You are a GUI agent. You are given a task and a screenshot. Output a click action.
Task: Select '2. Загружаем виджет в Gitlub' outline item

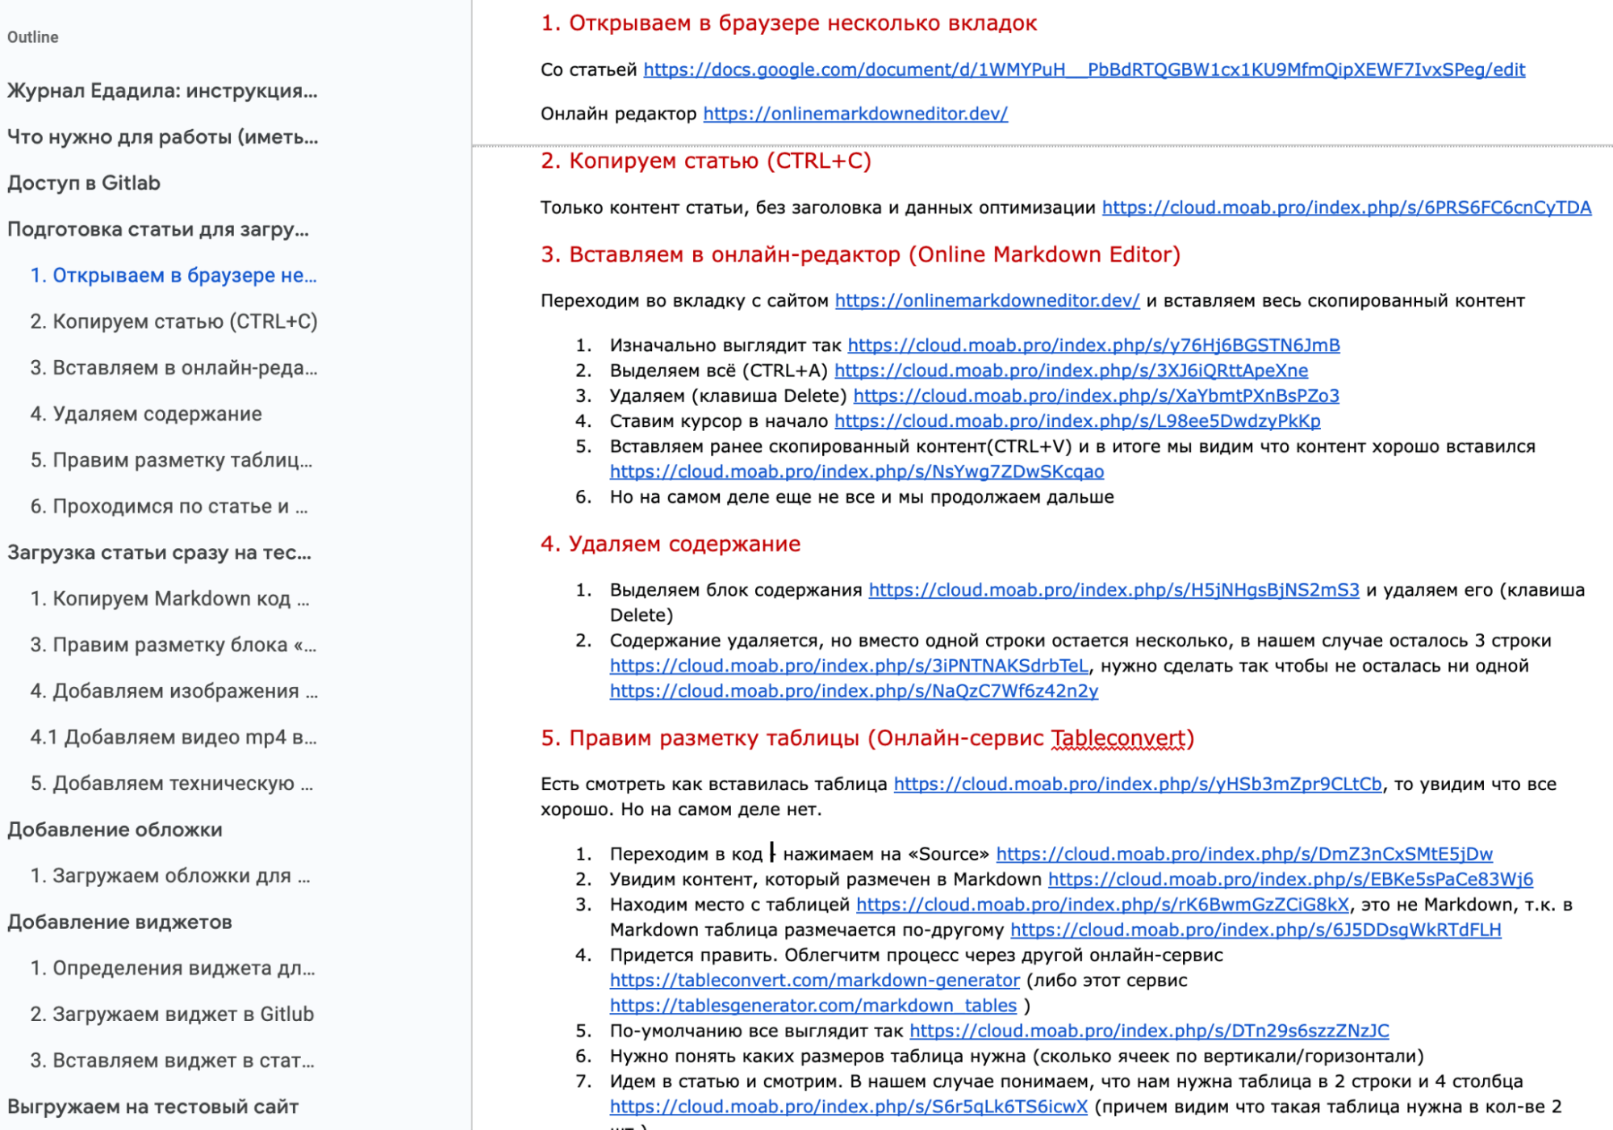(172, 1014)
